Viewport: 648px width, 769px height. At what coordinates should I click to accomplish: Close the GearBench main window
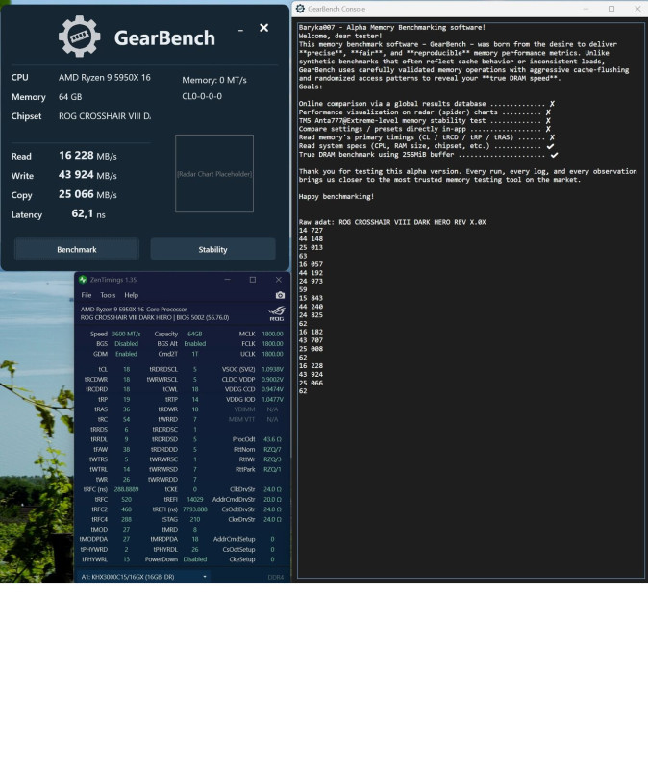263,28
